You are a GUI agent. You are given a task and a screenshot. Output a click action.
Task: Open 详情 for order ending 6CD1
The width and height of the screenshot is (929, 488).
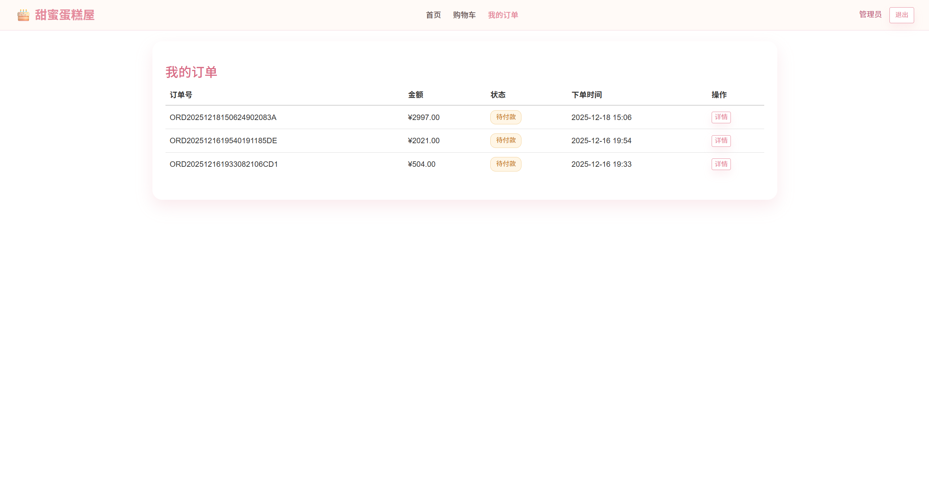point(721,164)
